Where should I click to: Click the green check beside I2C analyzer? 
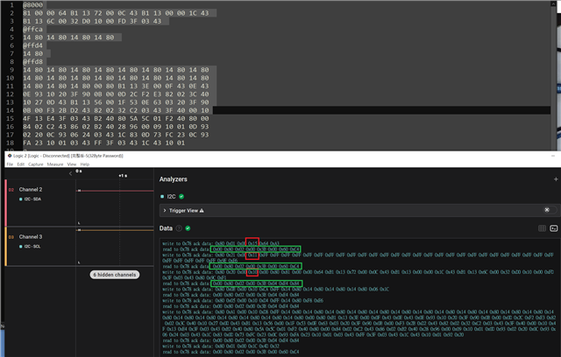[x=181, y=196]
